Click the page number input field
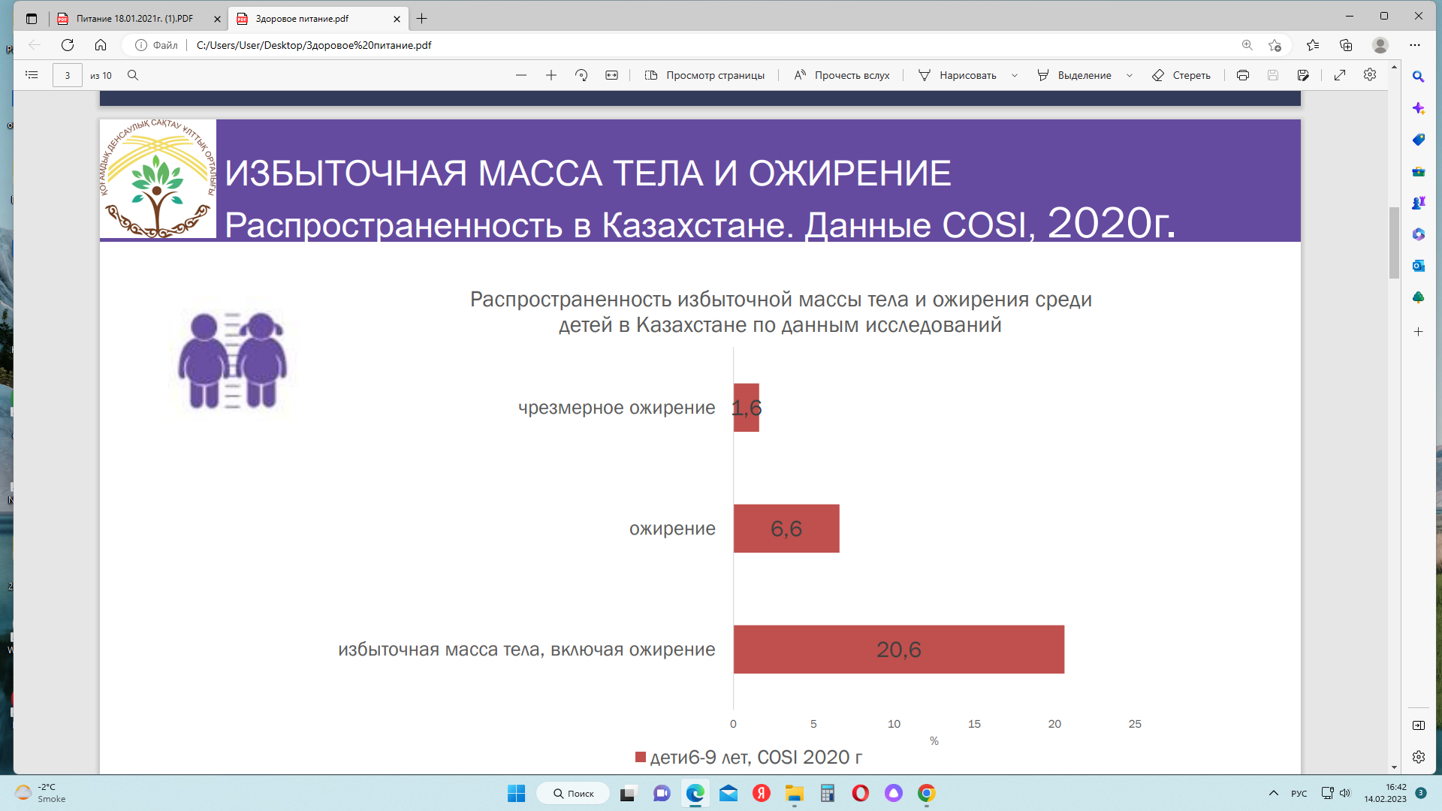This screenshot has width=1442, height=811. coord(68,75)
